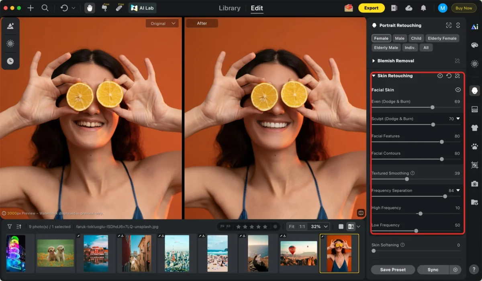Open the pet paw sidebar icon
Image resolution: width=482 pixels, height=281 pixels.
tap(474, 147)
